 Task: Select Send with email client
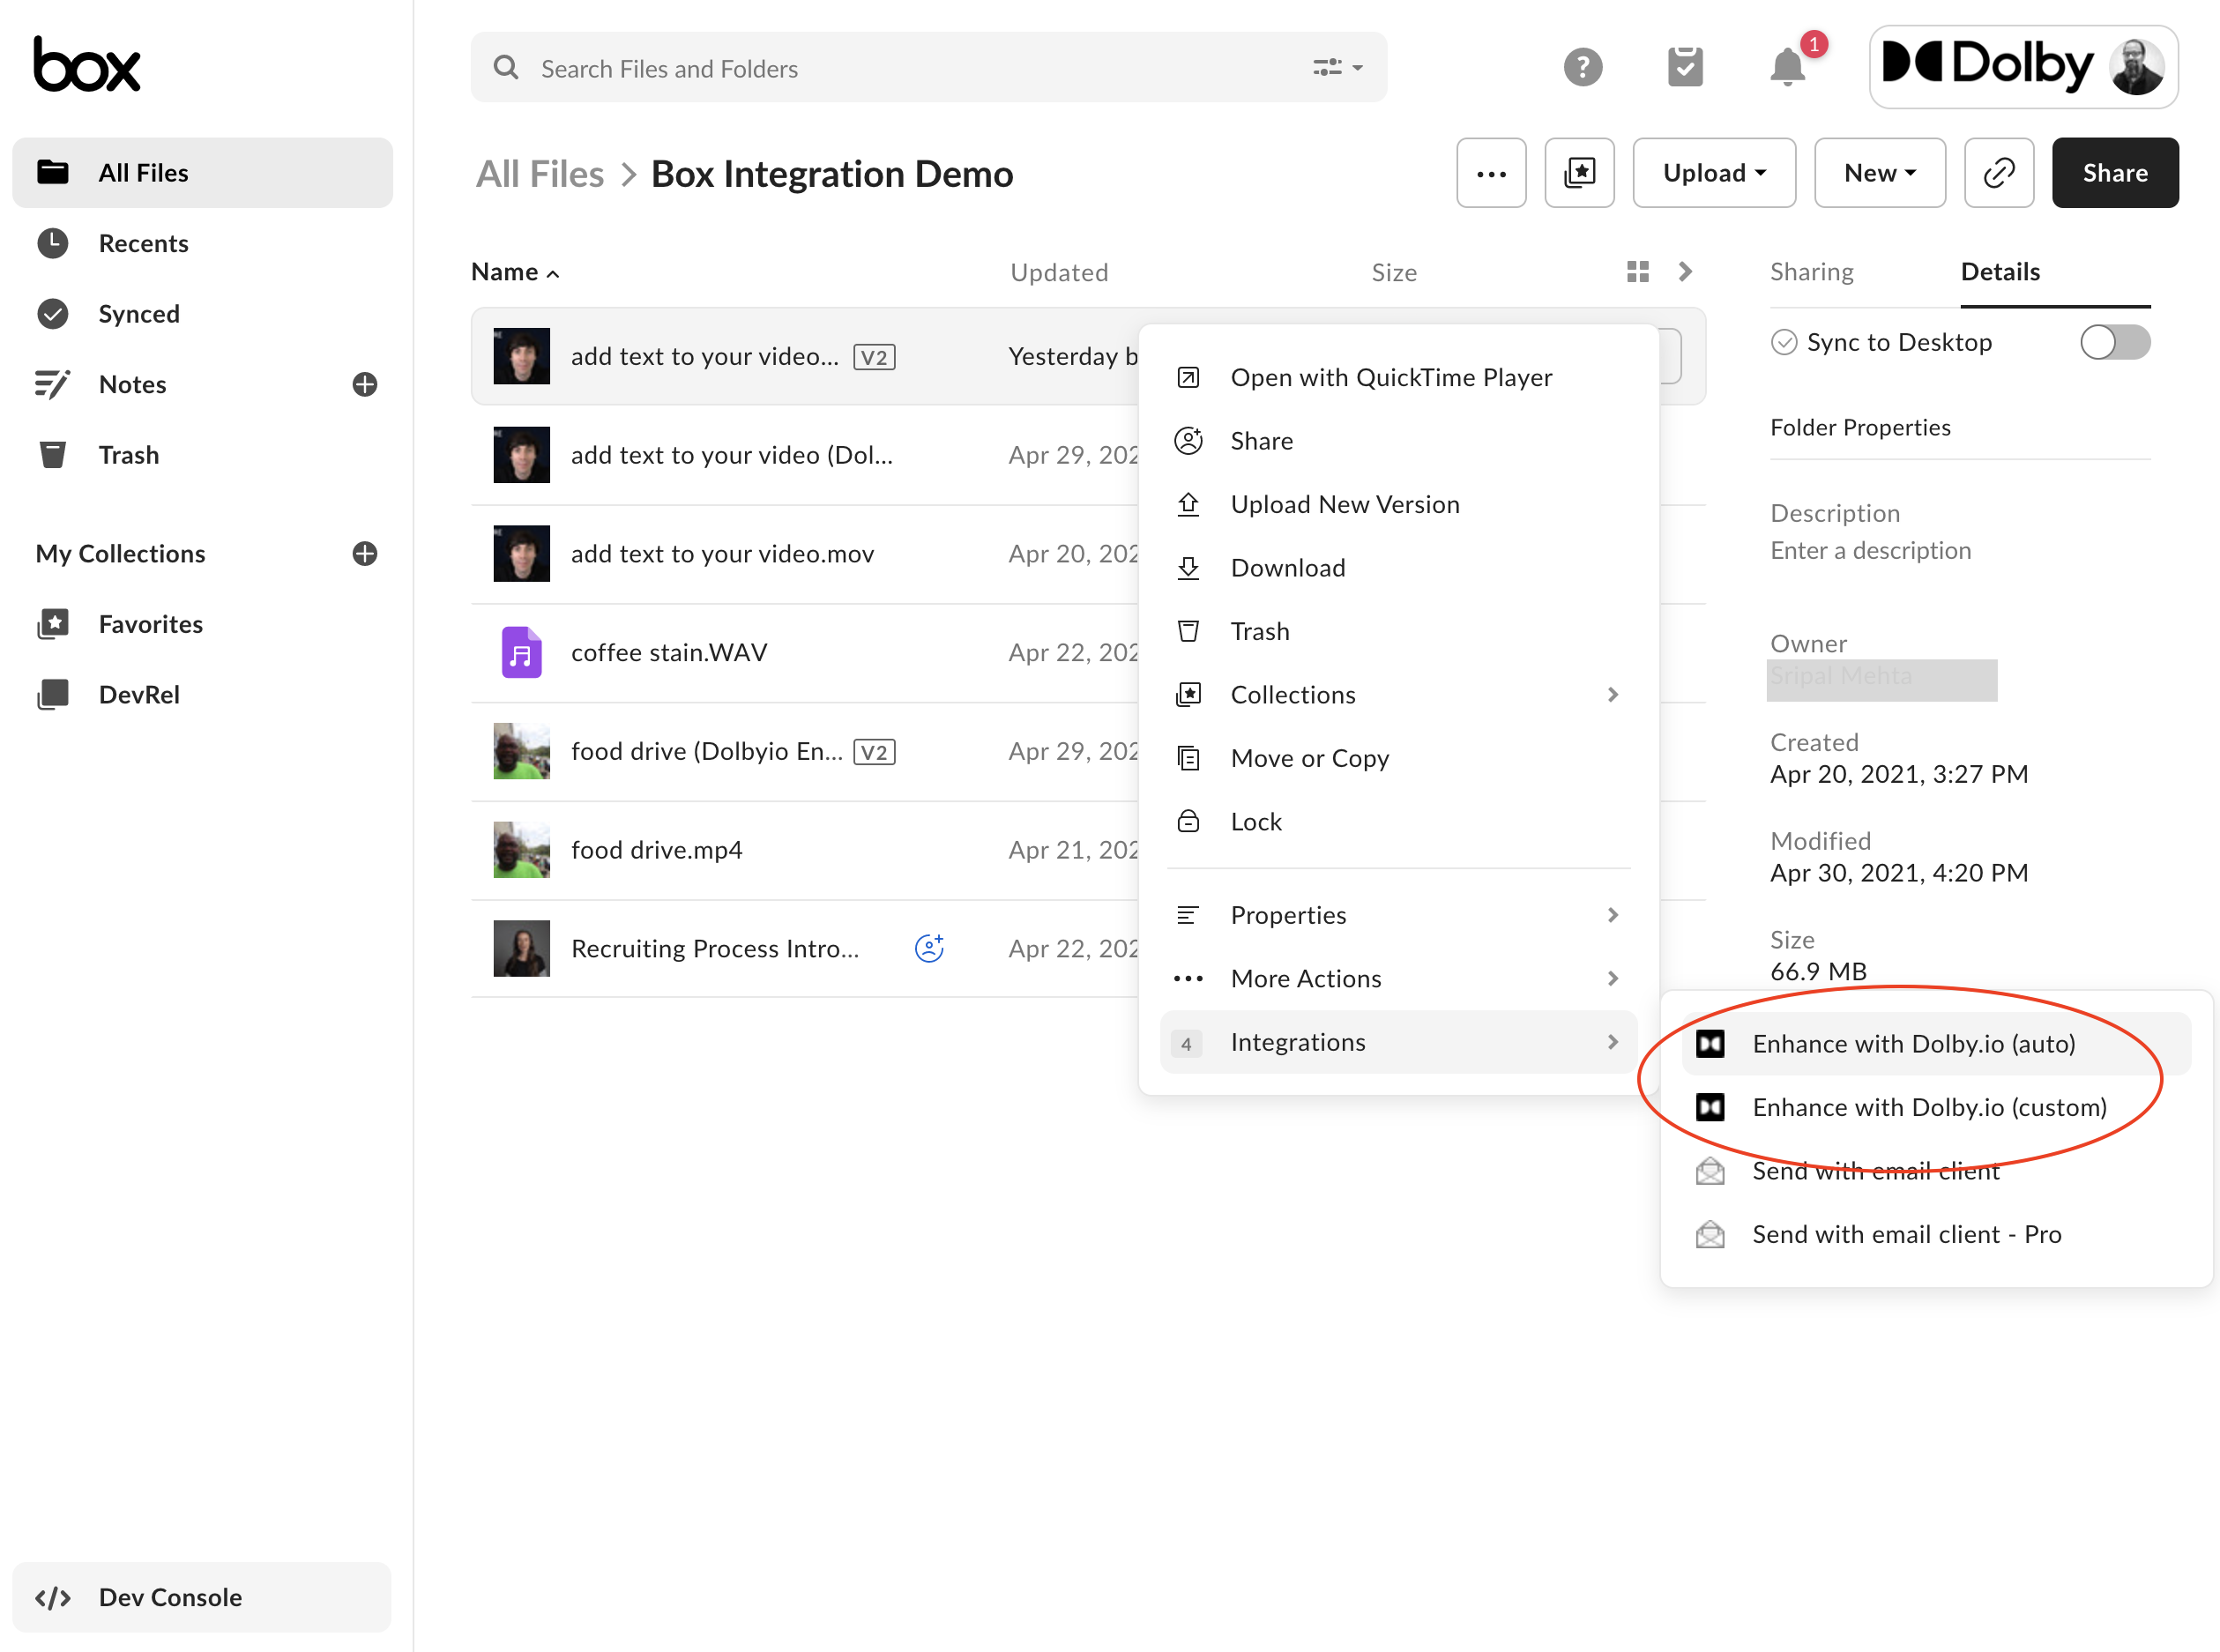[1936, 1171]
